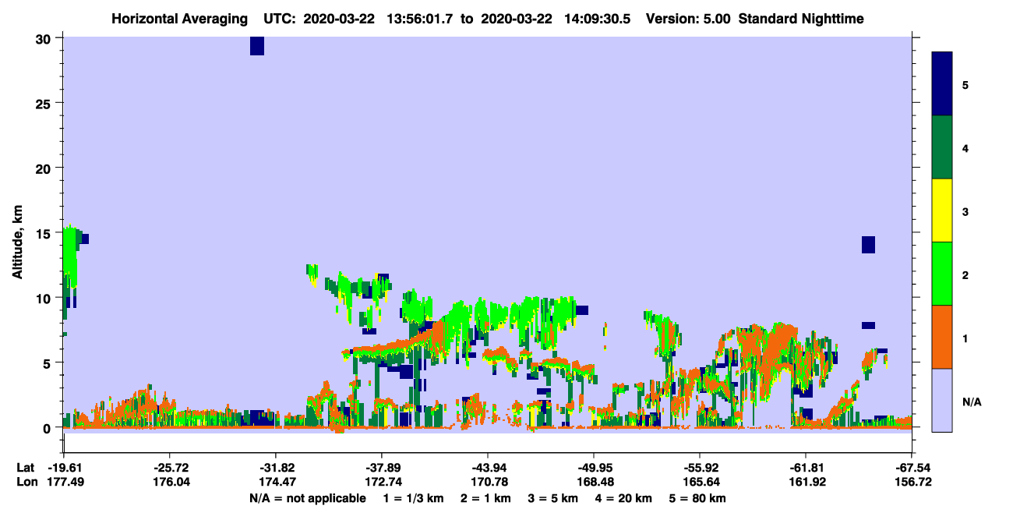Click the legend text '2 = 1 km'
The image size is (1013, 520).
[x=485, y=498]
